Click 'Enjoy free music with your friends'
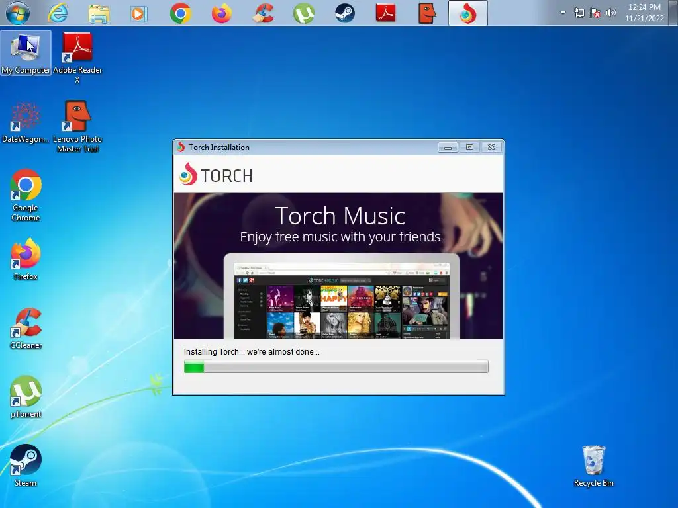Image resolution: width=678 pixels, height=508 pixels. pyautogui.click(x=340, y=237)
